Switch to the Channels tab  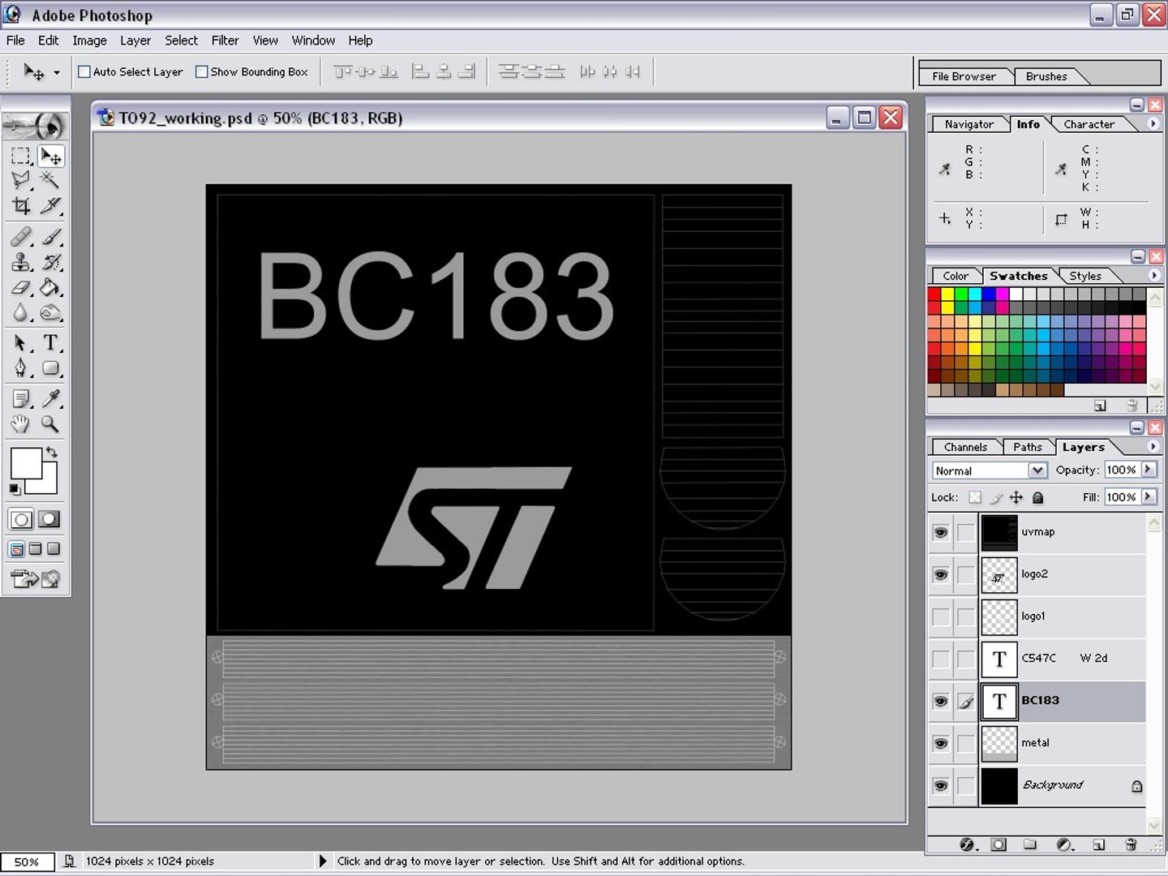pos(965,447)
